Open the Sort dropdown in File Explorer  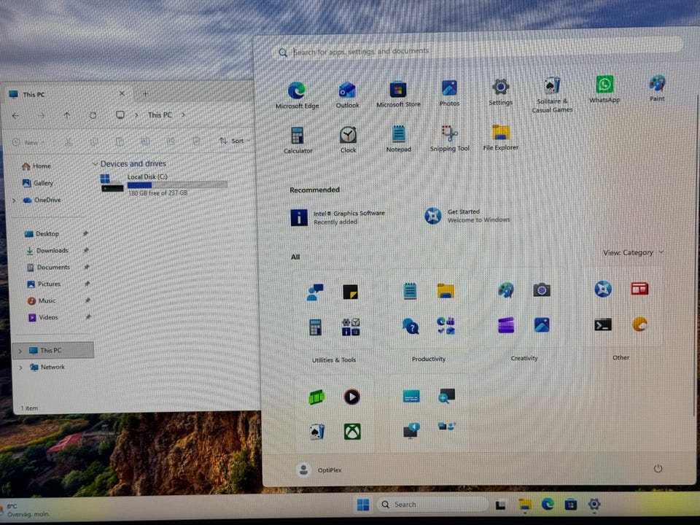click(234, 141)
